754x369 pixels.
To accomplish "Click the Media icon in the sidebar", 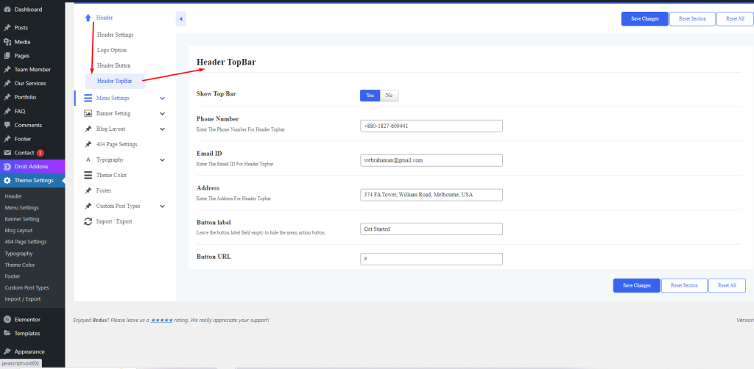I will (x=7, y=42).
